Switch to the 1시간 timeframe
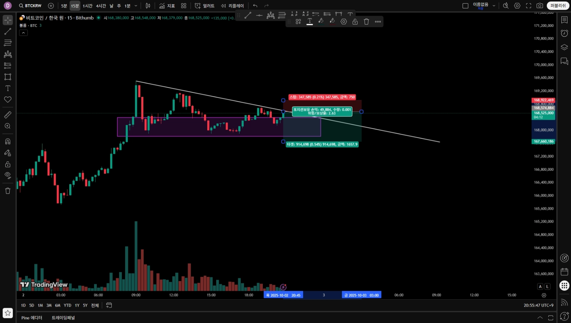The width and height of the screenshot is (571, 323). pyautogui.click(x=88, y=6)
